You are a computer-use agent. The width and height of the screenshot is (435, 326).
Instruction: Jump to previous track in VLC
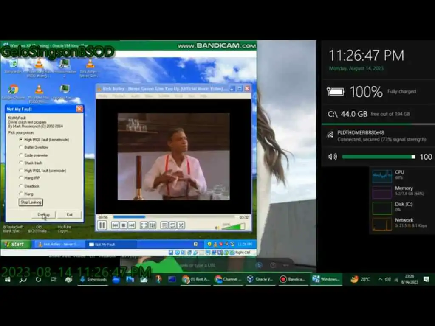pos(115,225)
